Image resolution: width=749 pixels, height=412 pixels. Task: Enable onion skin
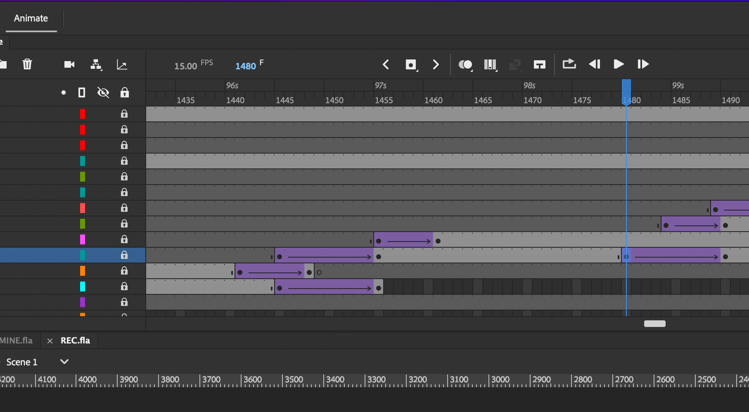[465, 65]
